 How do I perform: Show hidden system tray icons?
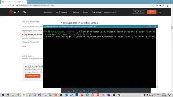(x=142, y=95)
